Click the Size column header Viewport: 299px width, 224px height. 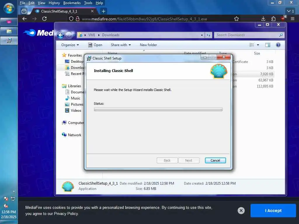(264, 53)
